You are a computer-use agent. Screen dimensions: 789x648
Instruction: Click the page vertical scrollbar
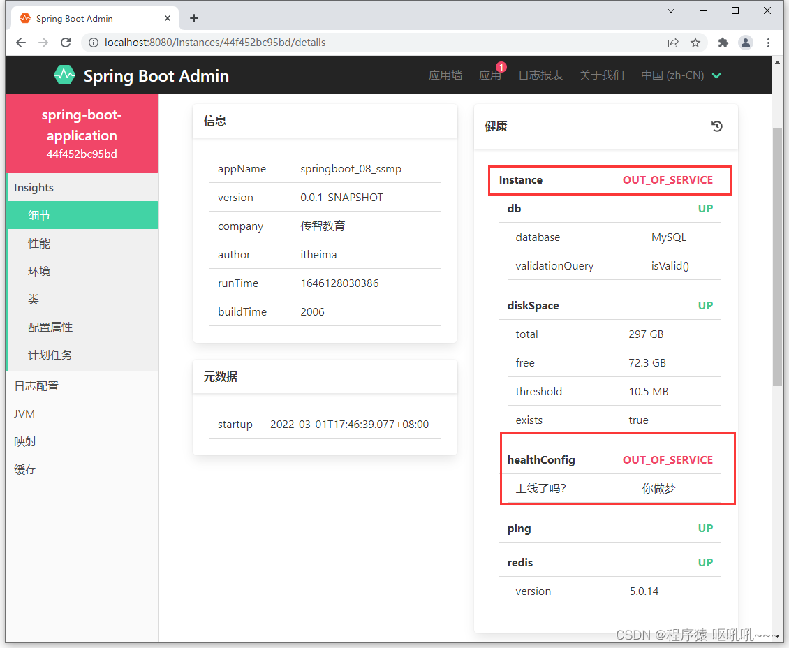point(777,256)
